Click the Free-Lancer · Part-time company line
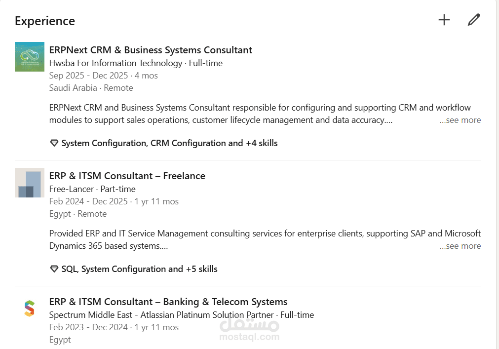The width and height of the screenshot is (499, 349). tap(92, 189)
